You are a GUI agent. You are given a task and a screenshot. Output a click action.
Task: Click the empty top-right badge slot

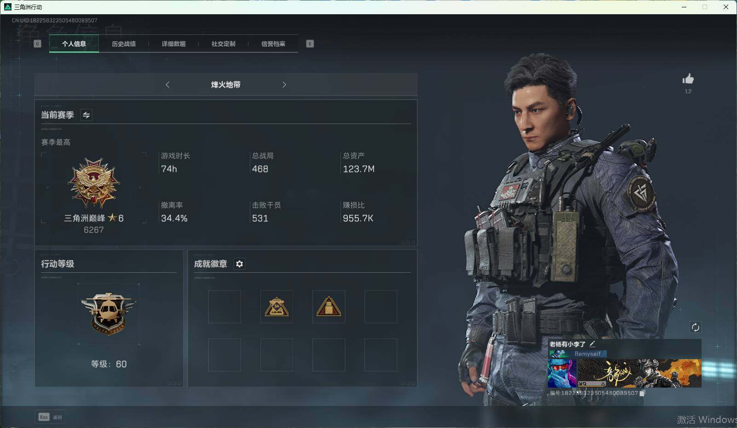click(x=381, y=307)
